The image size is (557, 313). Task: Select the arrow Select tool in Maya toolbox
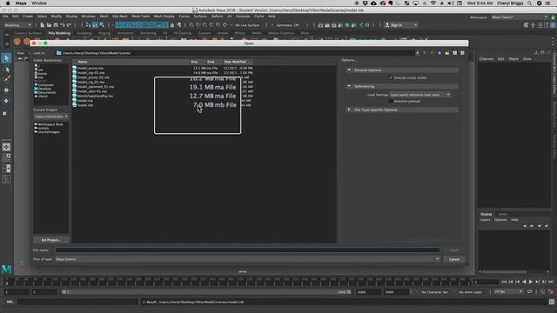6,58
